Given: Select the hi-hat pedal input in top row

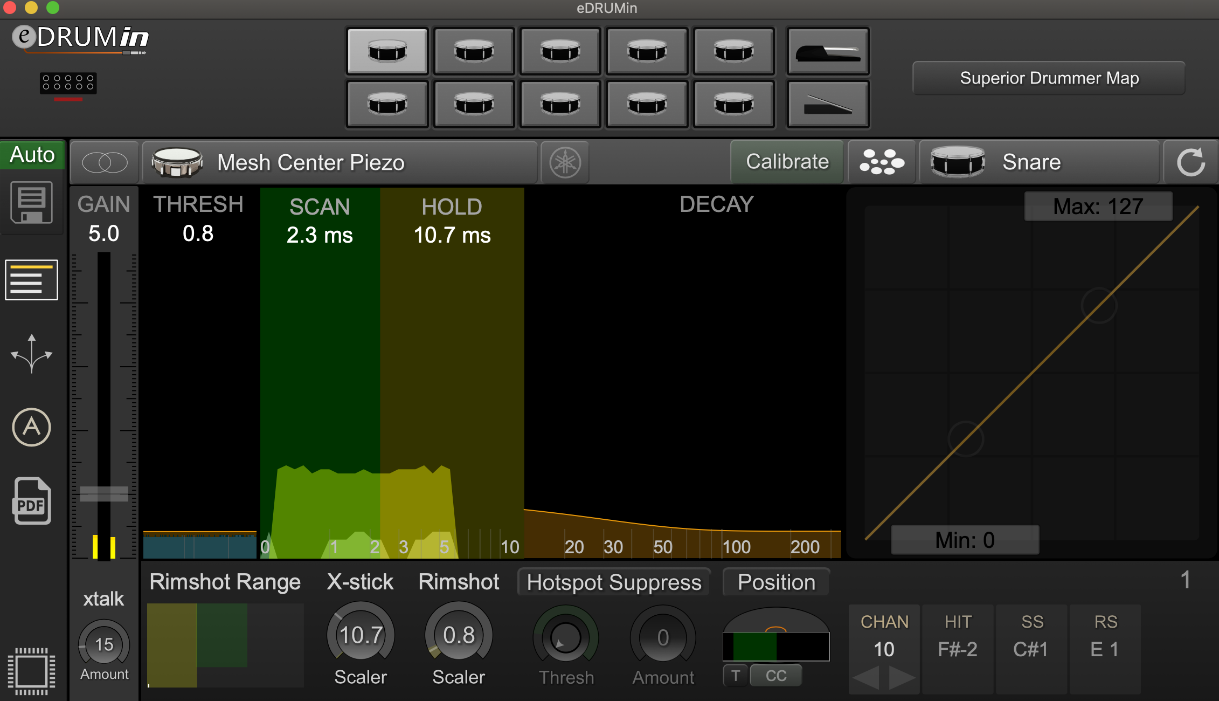Looking at the screenshot, I should point(828,51).
